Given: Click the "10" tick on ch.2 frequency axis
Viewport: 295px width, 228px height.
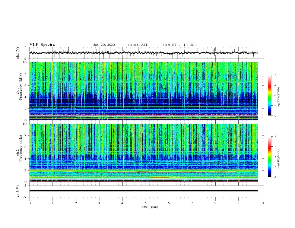Looking at the screenshot, I should click(x=25, y=124).
